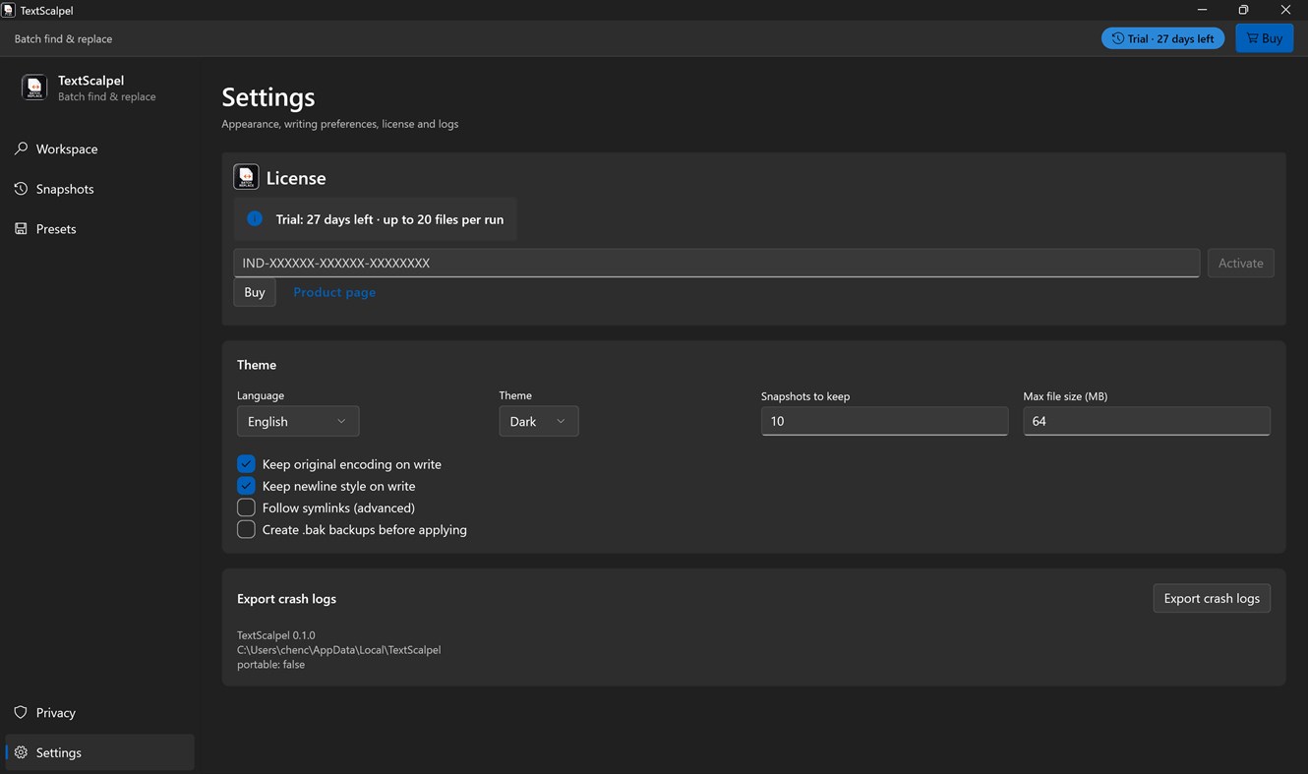Viewport: 1308px width, 774px height.
Task: Open the Theme dropdown set to Dark
Action: (x=538, y=421)
